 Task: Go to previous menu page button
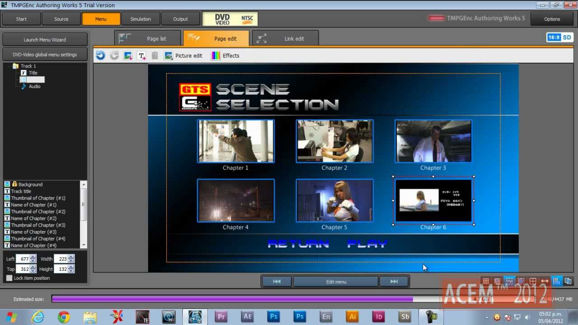point(277,281)
